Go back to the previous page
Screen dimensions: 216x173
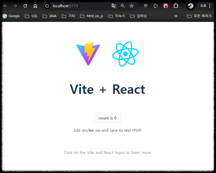5,6
